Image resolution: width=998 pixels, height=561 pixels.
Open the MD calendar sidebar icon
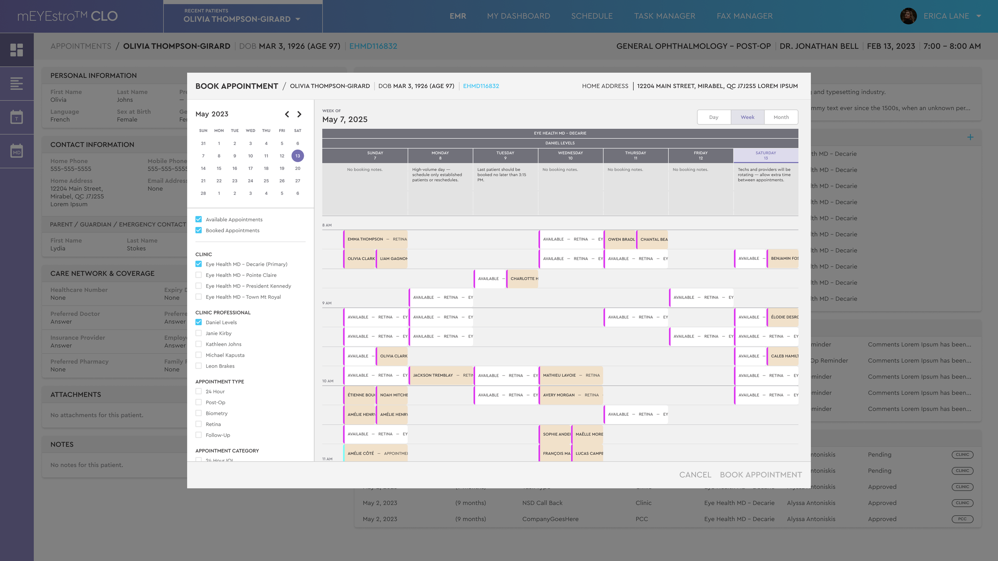(x=16, y=151)
